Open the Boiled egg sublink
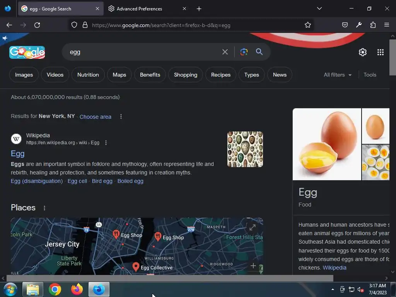 [130, 181]
